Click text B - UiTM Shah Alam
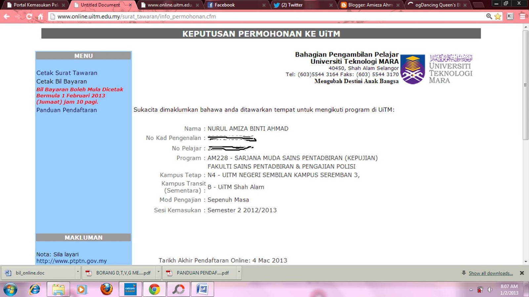This screenshot has height=297, width=529. pyautogui.click(x=236, y=187)
